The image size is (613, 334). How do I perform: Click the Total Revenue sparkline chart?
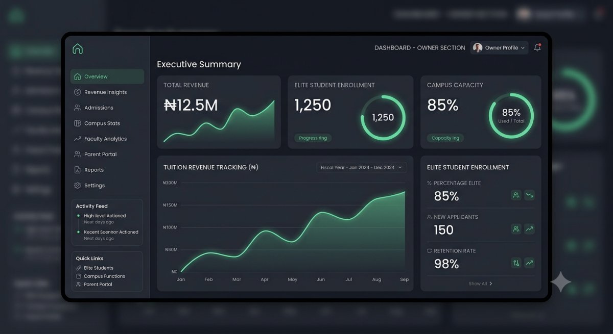click(219, 121)
